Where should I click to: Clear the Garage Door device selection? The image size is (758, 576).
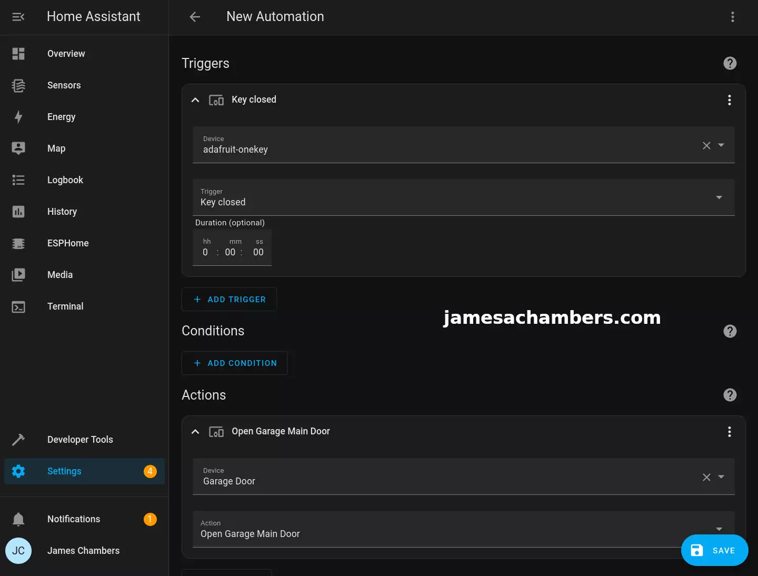[706, 477]
